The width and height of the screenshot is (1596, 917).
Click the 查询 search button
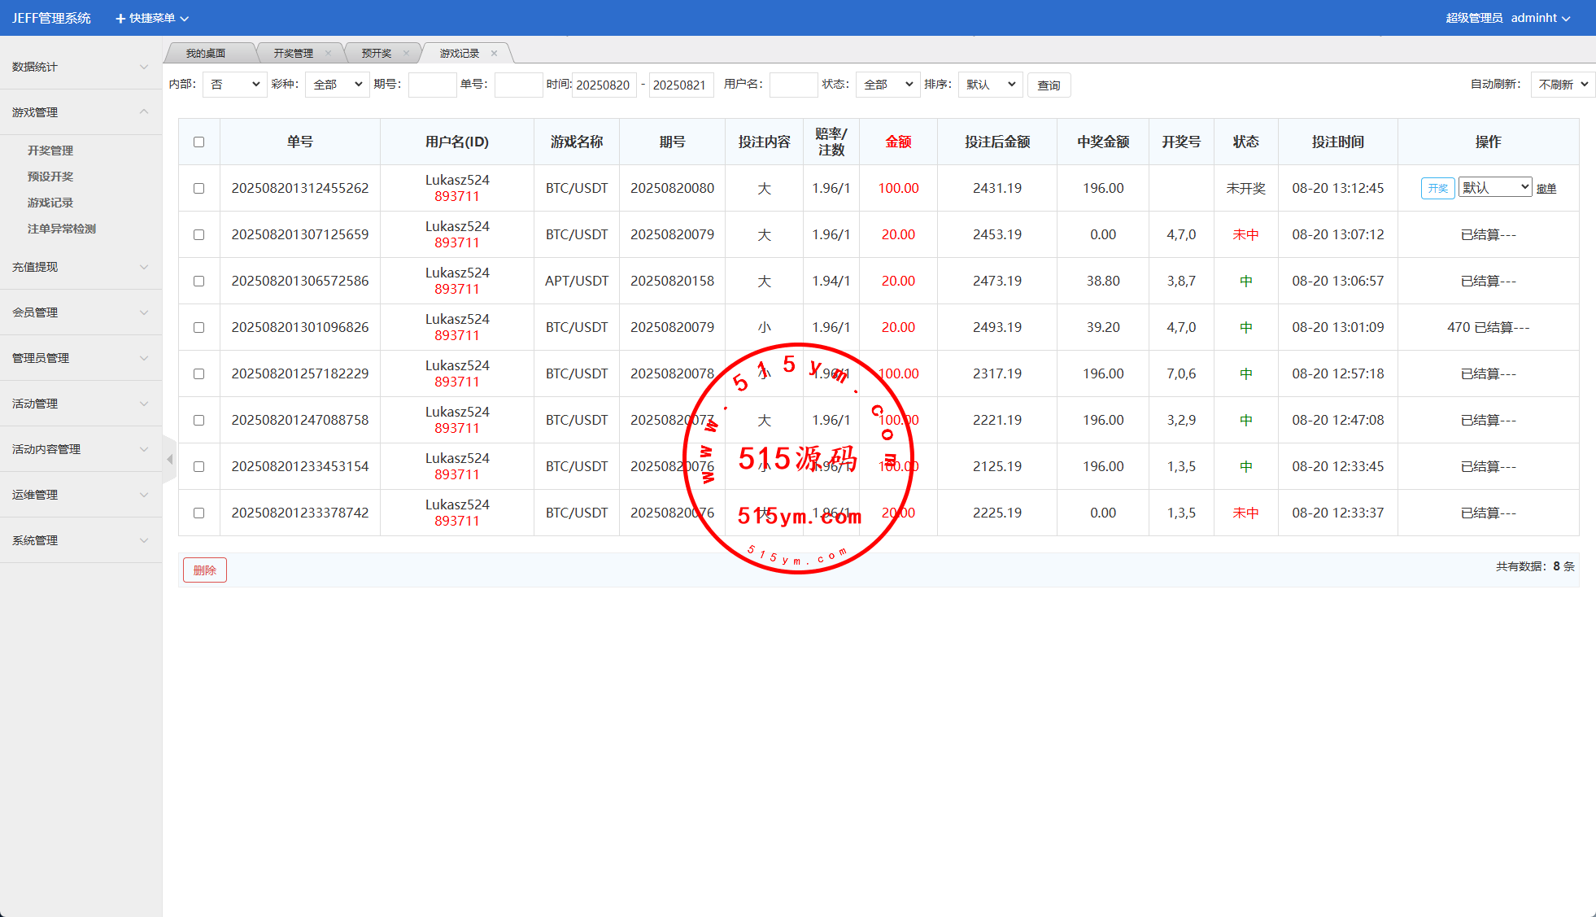1049,85
